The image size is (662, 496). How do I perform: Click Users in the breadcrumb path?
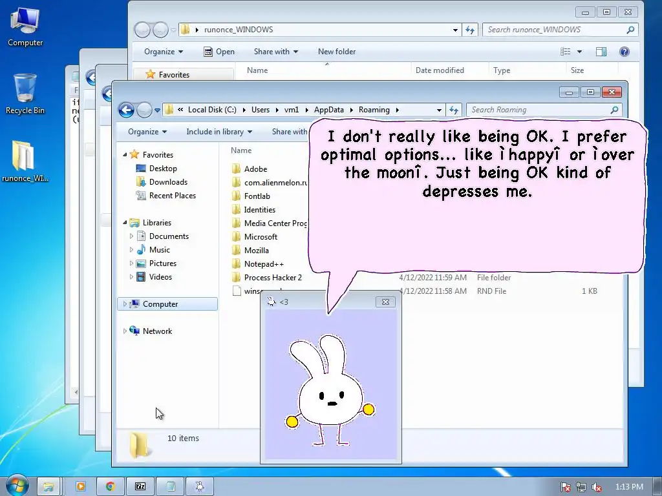click(261, 110)
